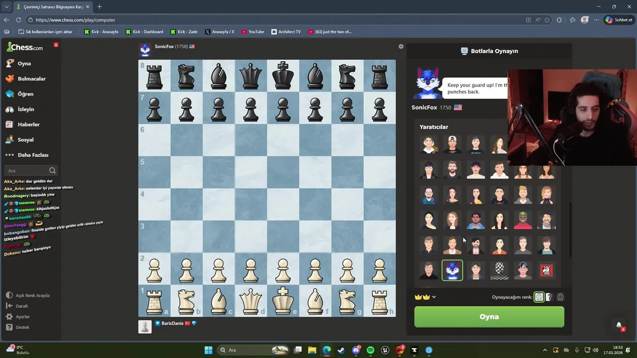Reload the page with refresh icon

(18, 20)
